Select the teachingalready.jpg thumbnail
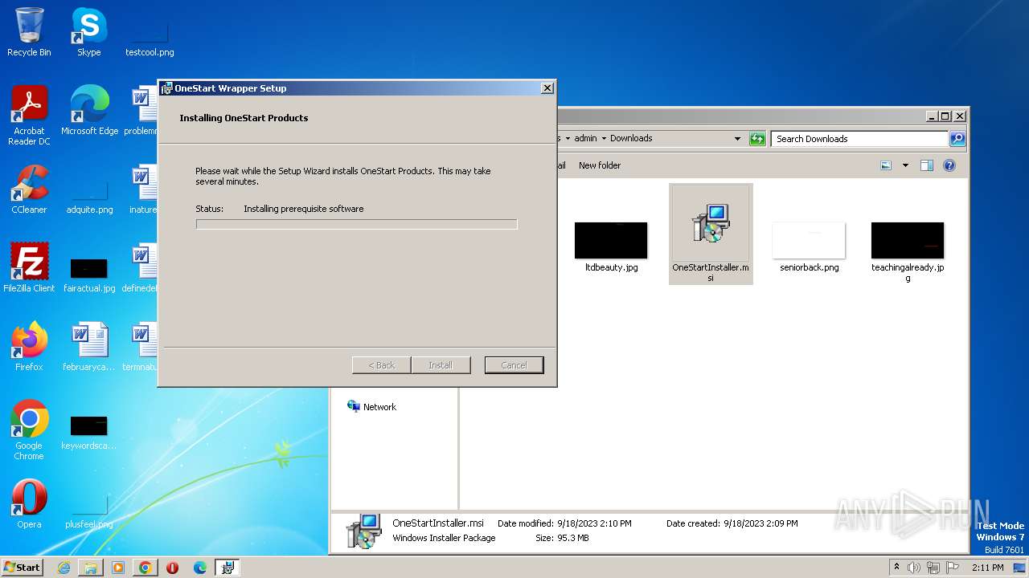 pyautogui.click(x=908, y=252)
